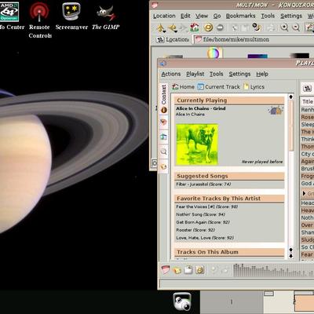This screenshot has width=314, height=314.
Task: Click the Get Born Again track link
Action: [203, 222]
